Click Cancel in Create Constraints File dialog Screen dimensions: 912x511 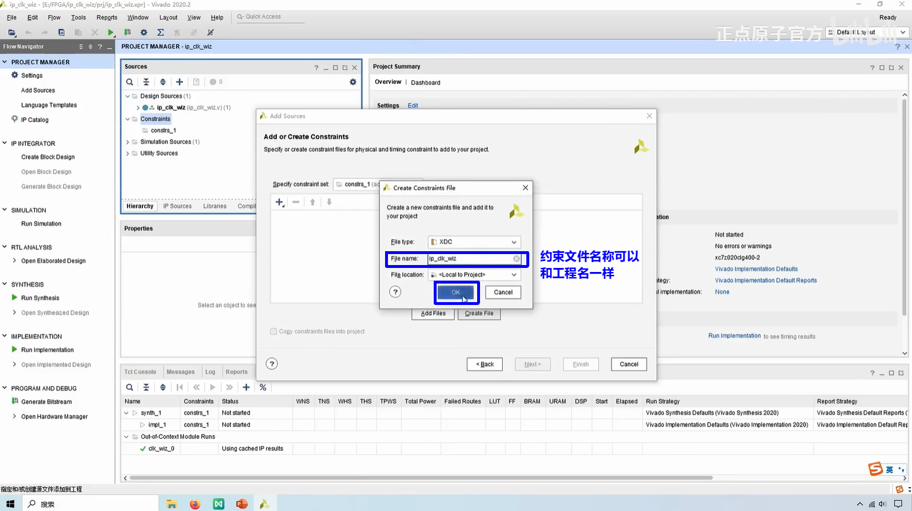503,292
